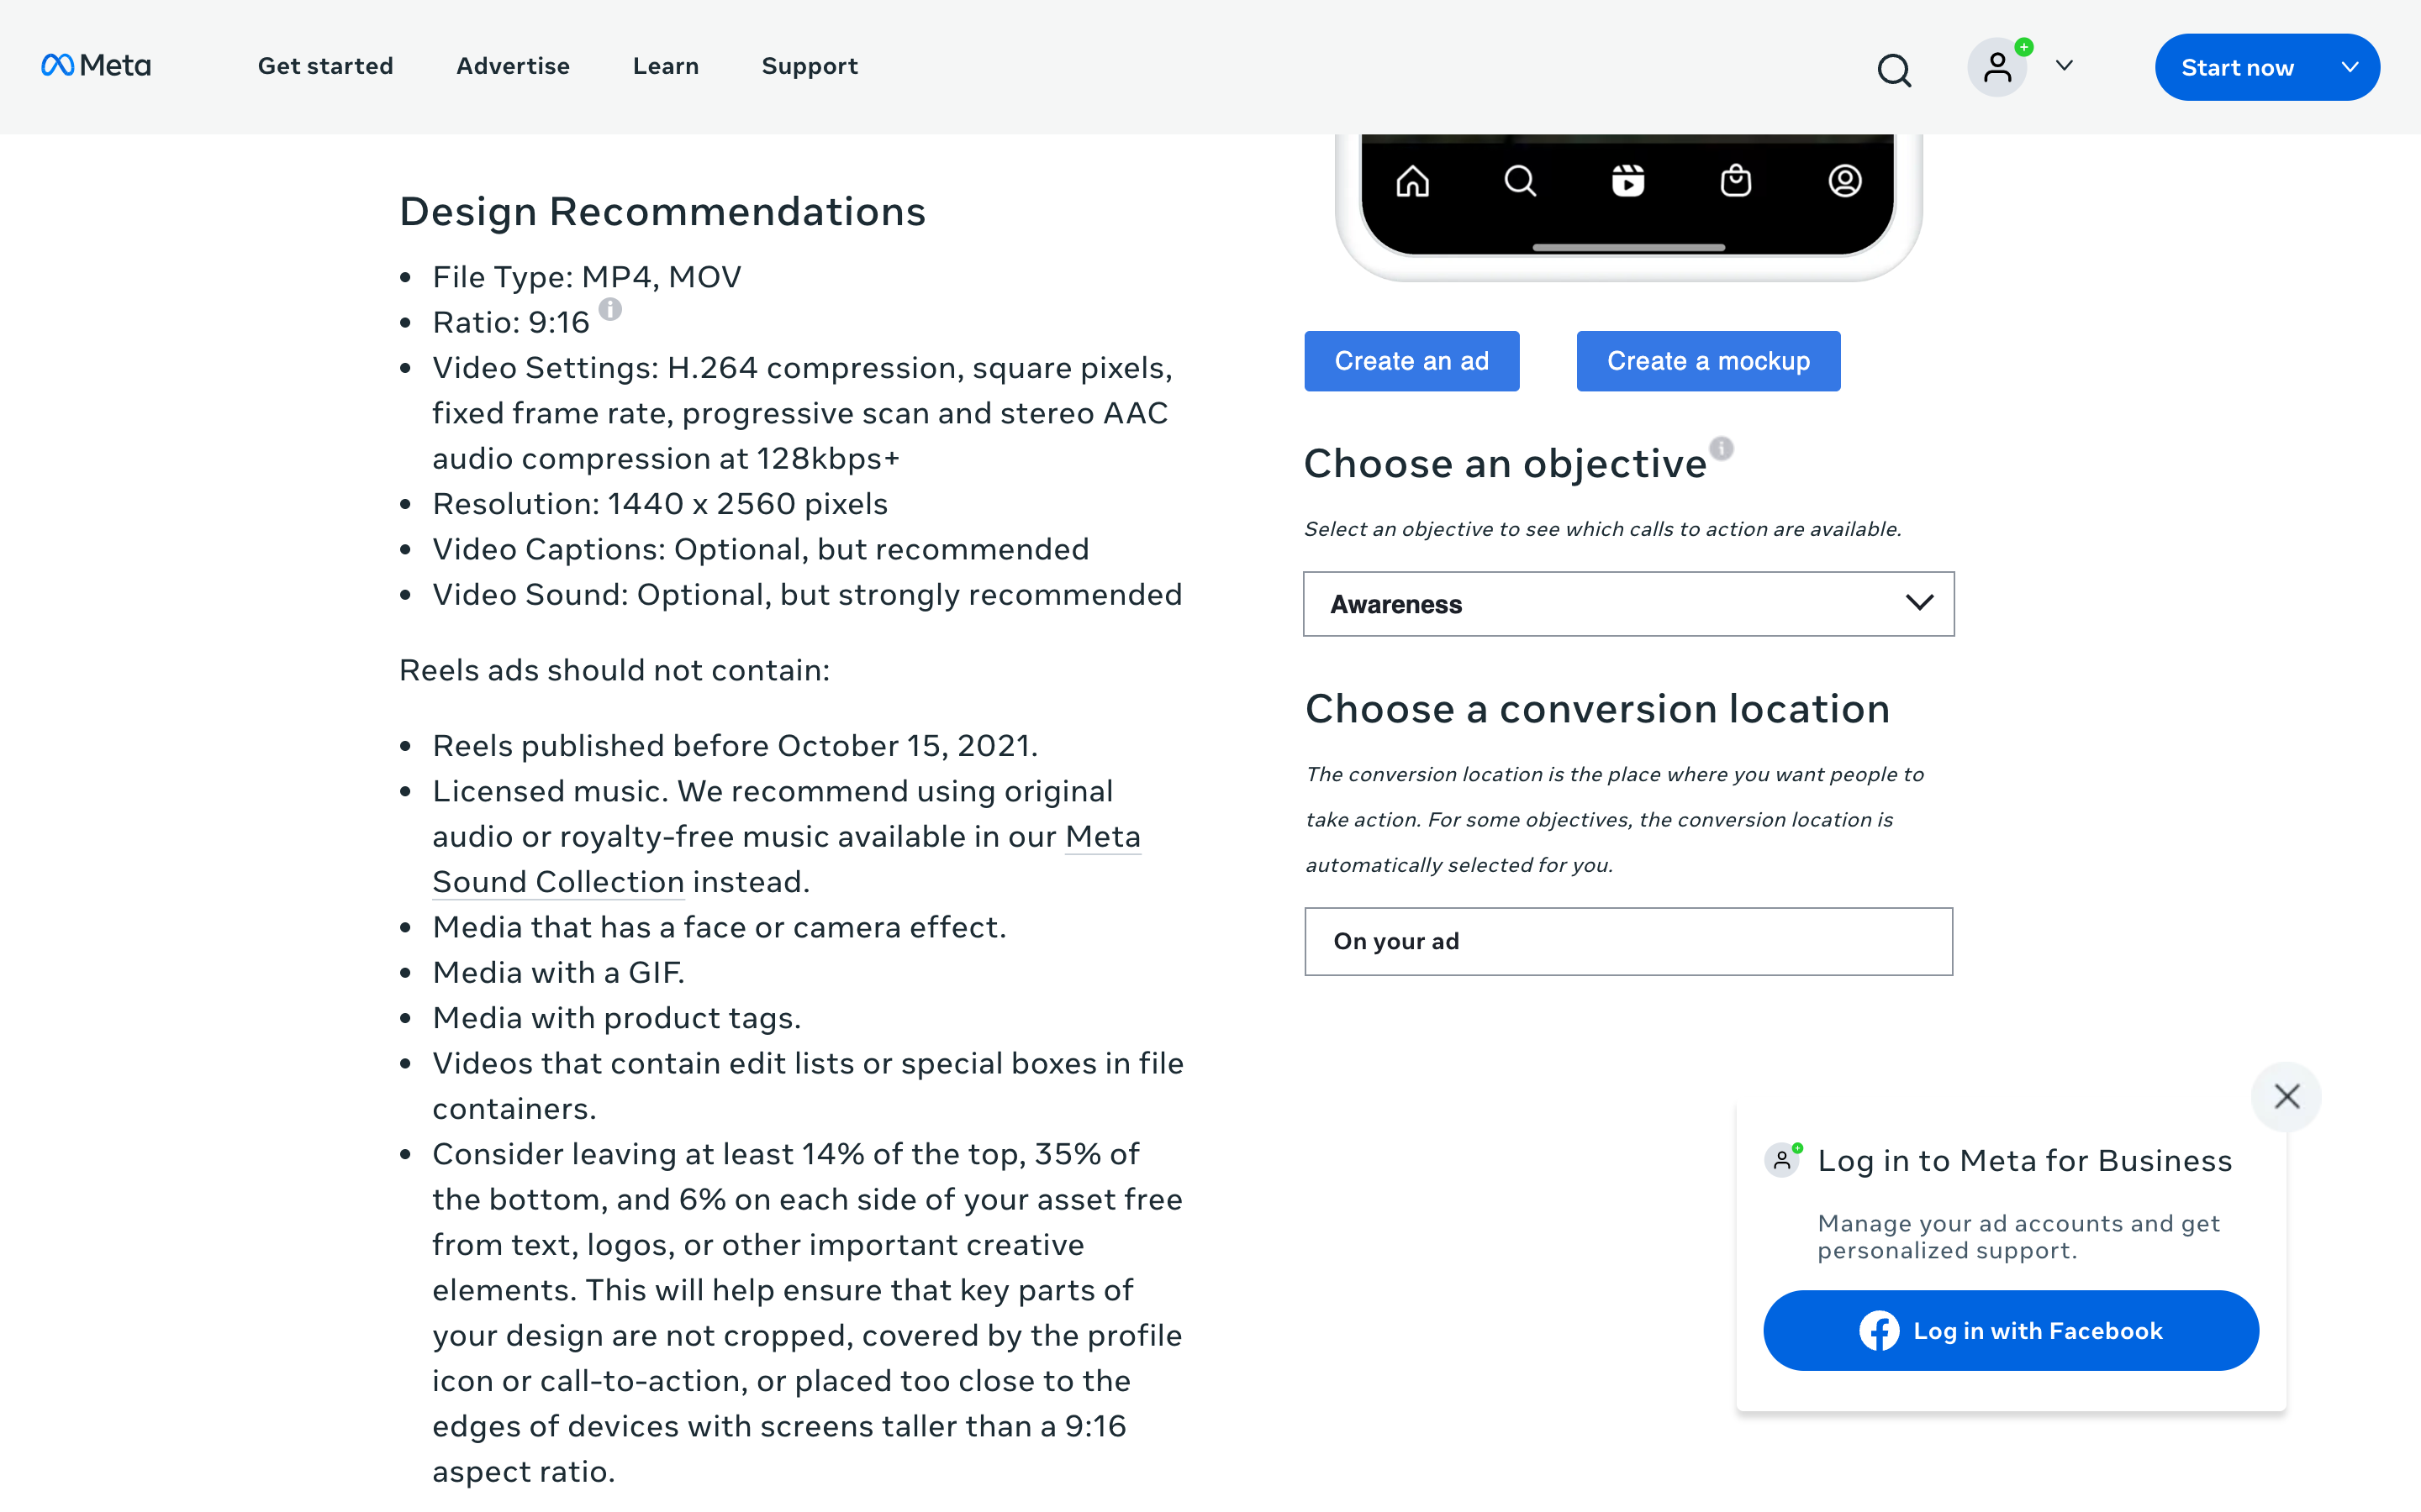Open the Meta Sound Collection link
This screenshot has height=1512, width=2421.
click(785, 859)
